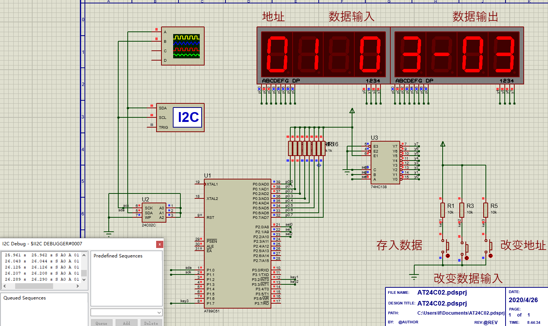This screenshot has height=326, width=548.
Task: Click the log scroll-left arrow in I2C Debug
Action: [x=5, y=286]
